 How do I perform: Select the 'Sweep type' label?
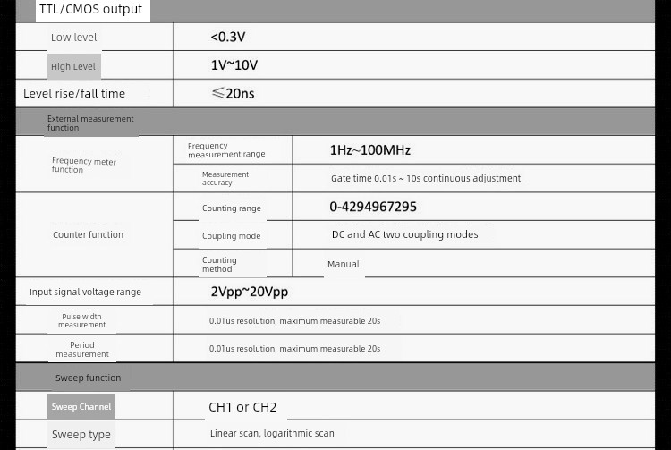pyautogui.click(x=81, y=435)
